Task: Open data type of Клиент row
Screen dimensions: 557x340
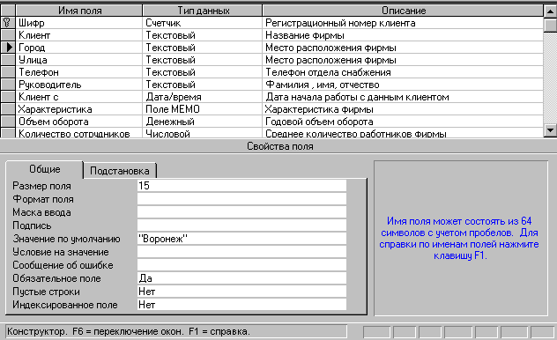Action: (x=203, y=35)
